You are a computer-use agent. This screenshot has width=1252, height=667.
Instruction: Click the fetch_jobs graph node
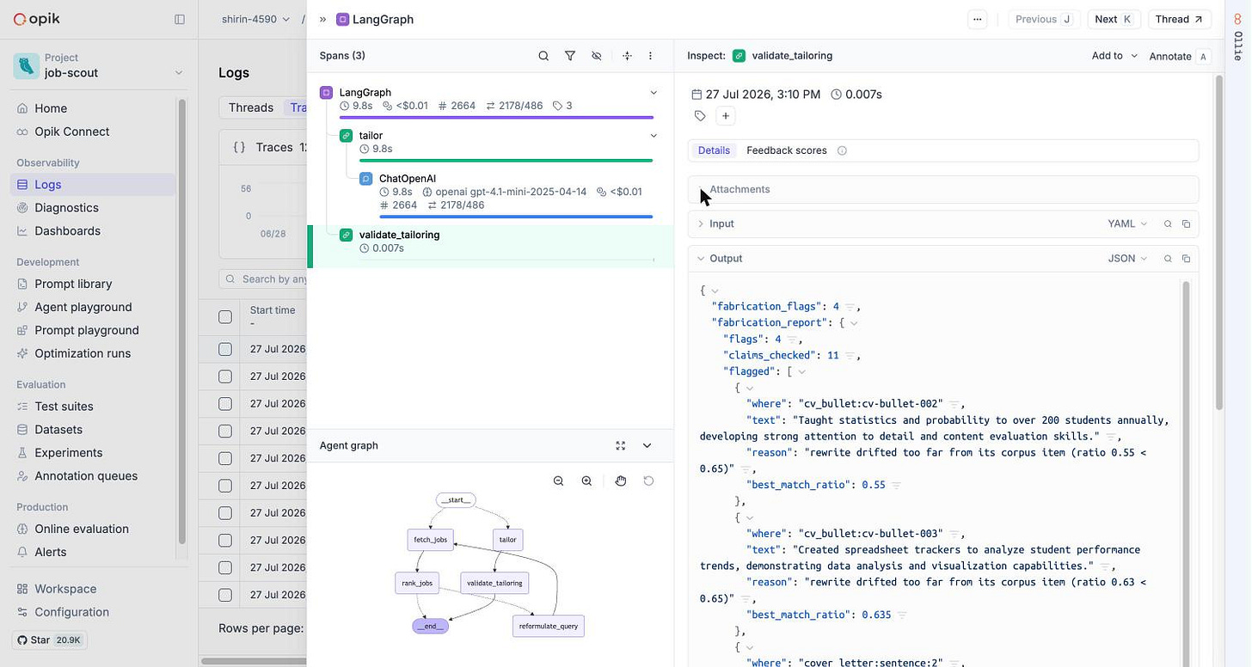pyautogui.click(x=430, y=540)
